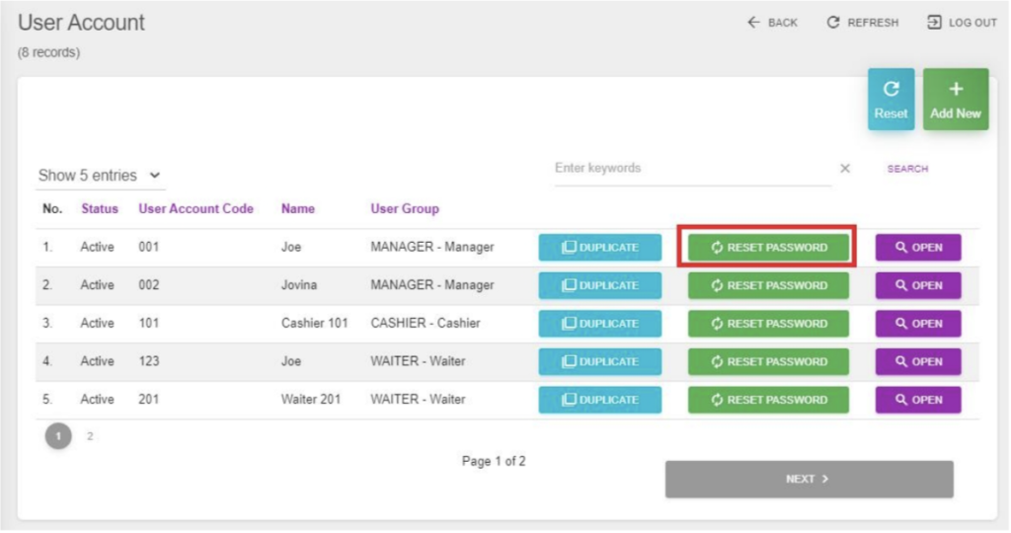Click the green Add New button
1011x533 pixels.
(x=955, y=100)
